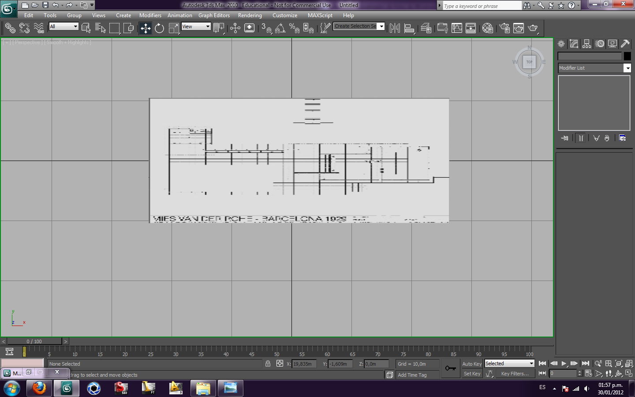
Task: Click the Render Production teapot icon
Action: [x=533, y=28]
